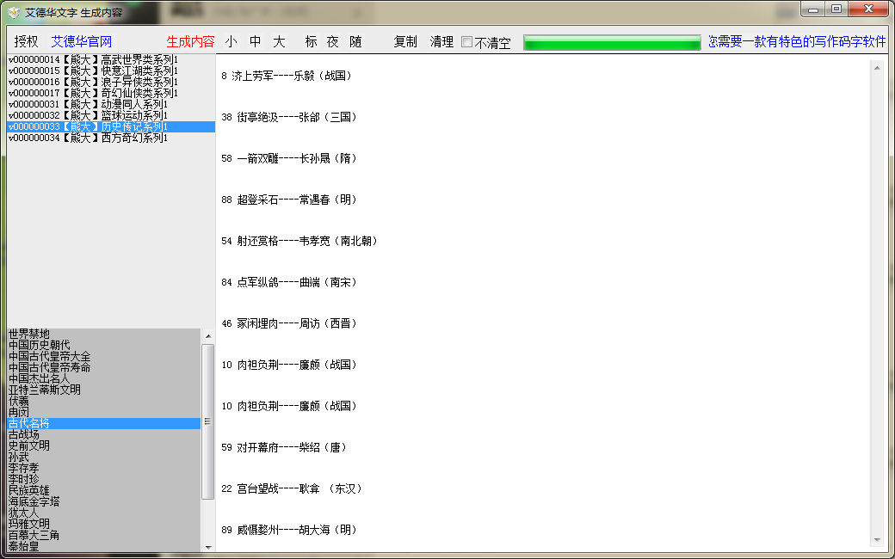Switch to 夜 night theme
895x559 pixels.
333,41
